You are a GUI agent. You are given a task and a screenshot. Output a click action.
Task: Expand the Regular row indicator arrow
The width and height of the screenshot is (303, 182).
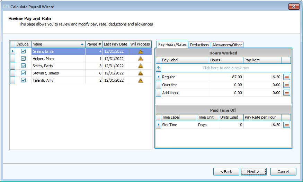159,77
